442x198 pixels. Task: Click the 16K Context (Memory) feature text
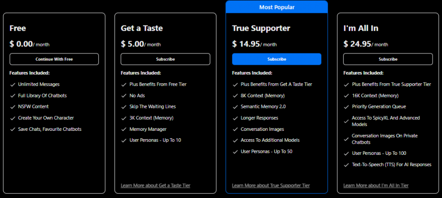376,96
